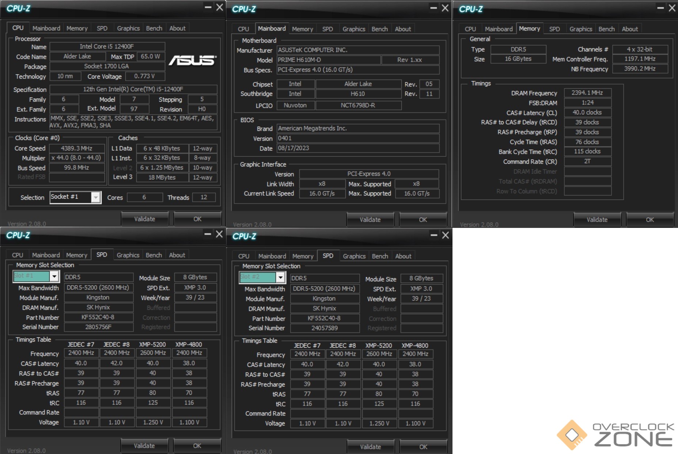This screenshot has width=678, height=454.
Task: Click Max Bandwidth value in the Slot #2 window
Action: tap(325, 289)
